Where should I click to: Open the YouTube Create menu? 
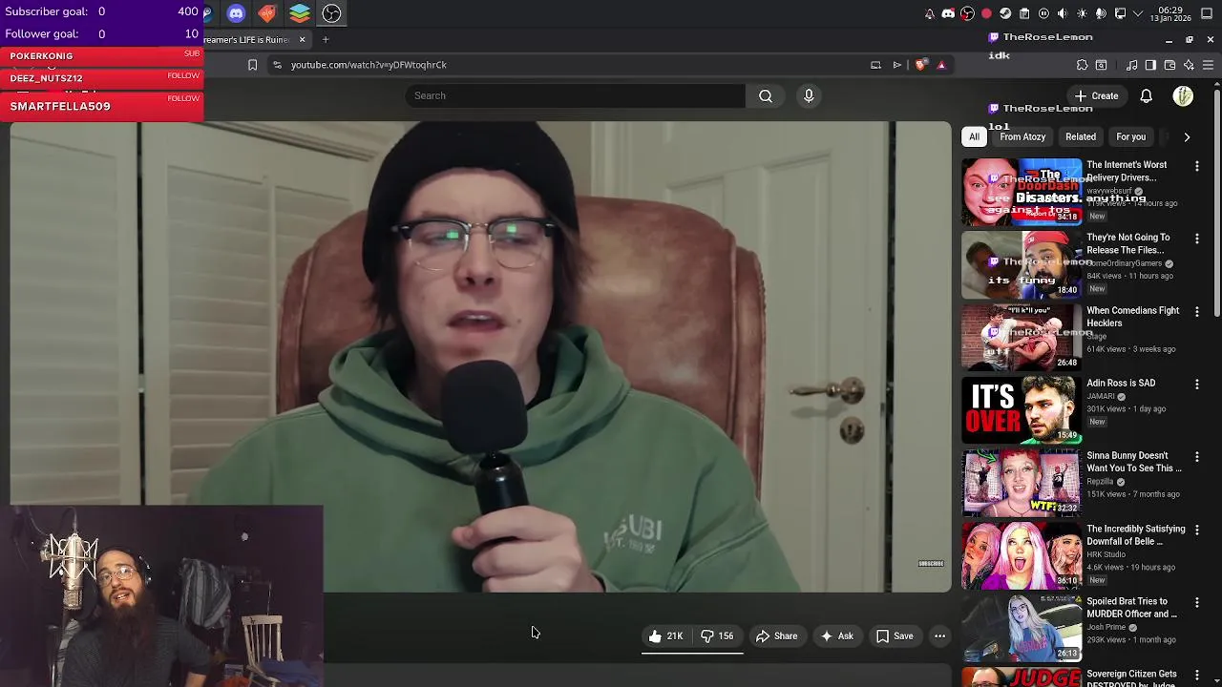pyautogui.click(x=1096, y=95)
